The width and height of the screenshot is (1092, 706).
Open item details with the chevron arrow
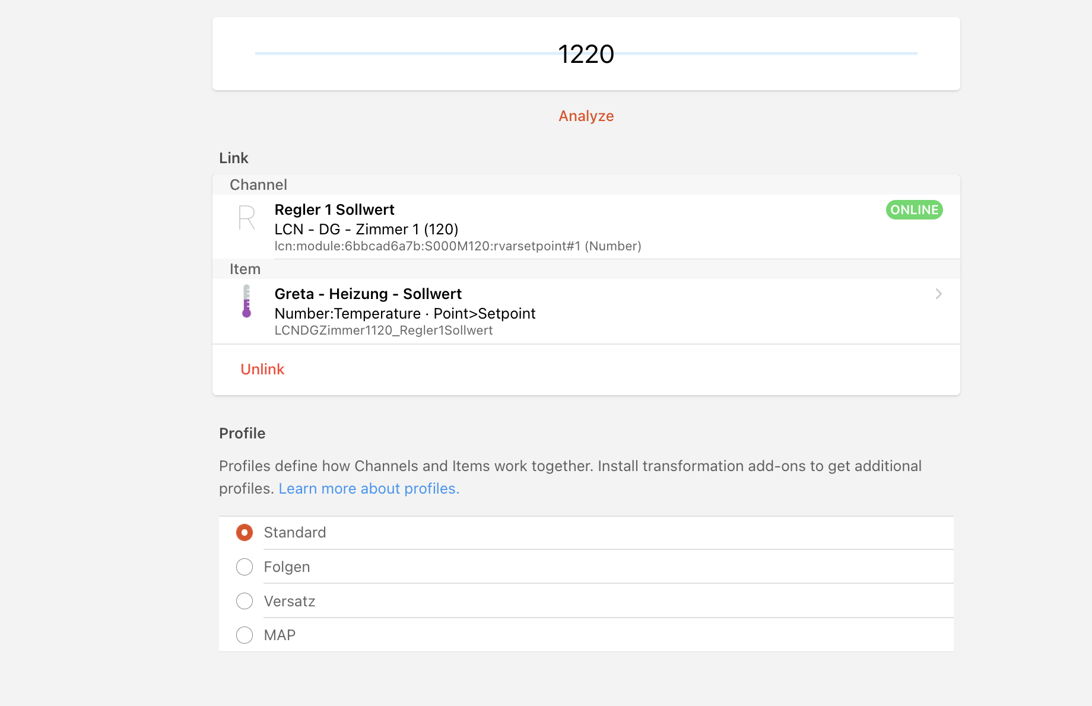click(938, 294)
